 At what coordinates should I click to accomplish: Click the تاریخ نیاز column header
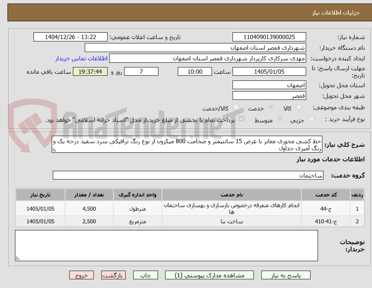pyautogui.click(x=40, y=194)
